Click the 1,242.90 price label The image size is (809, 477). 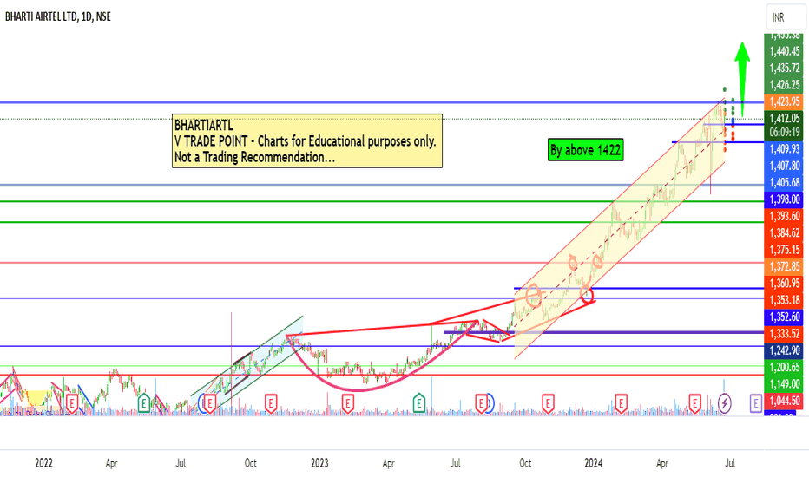tap(784, 350)
